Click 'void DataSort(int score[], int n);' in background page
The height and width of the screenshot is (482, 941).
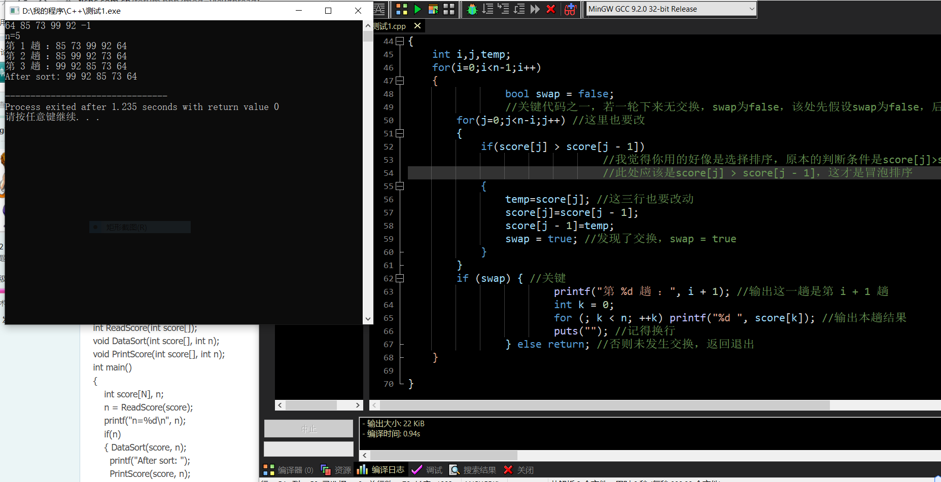tap(156, 341)
